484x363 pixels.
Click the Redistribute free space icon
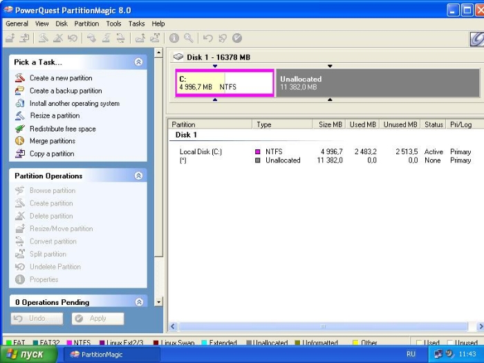pyautogui.click(x=19, y=129)
